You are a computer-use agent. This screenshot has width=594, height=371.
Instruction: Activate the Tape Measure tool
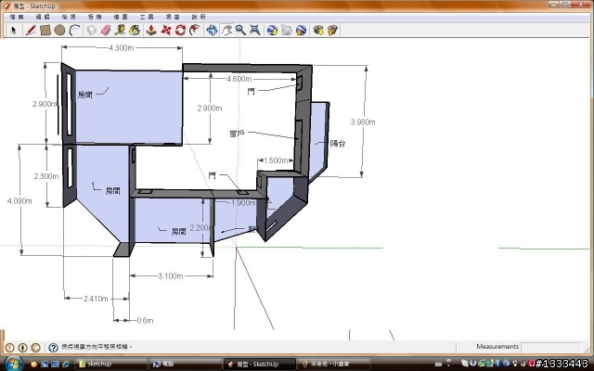point(121,30)
